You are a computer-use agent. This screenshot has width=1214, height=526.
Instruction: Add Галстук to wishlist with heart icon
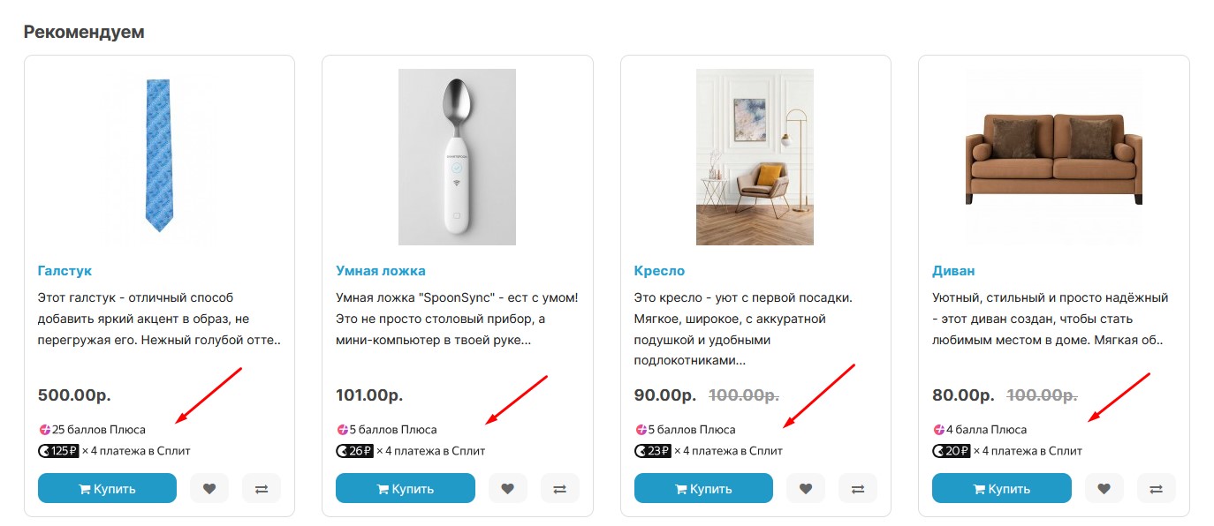[x=209, y=488]
